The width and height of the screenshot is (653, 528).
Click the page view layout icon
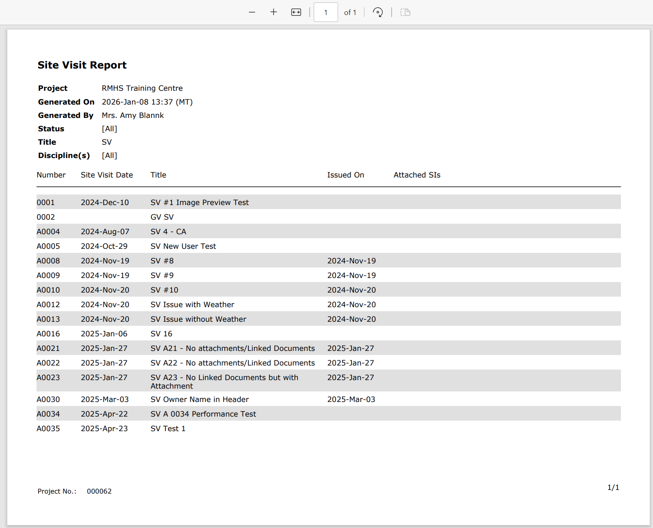click(405, 12)
